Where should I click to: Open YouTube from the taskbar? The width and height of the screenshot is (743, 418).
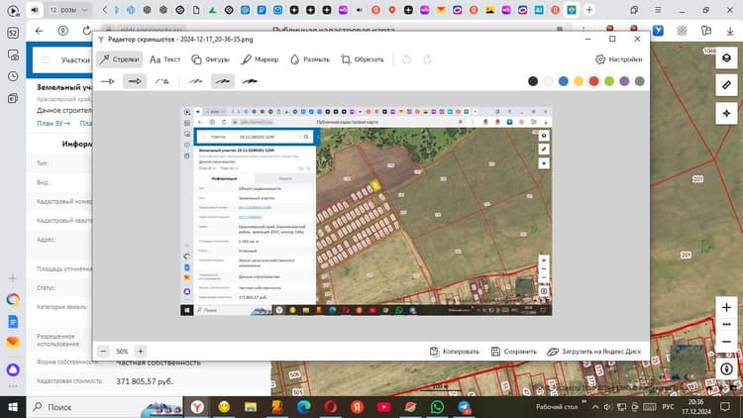(383, 407)
